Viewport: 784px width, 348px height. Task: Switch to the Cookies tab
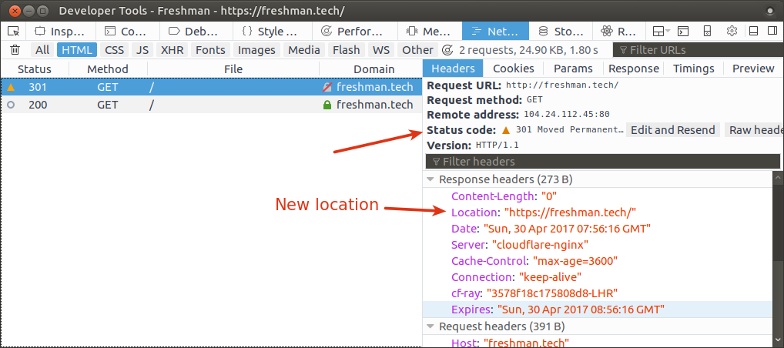coord(513,69)
